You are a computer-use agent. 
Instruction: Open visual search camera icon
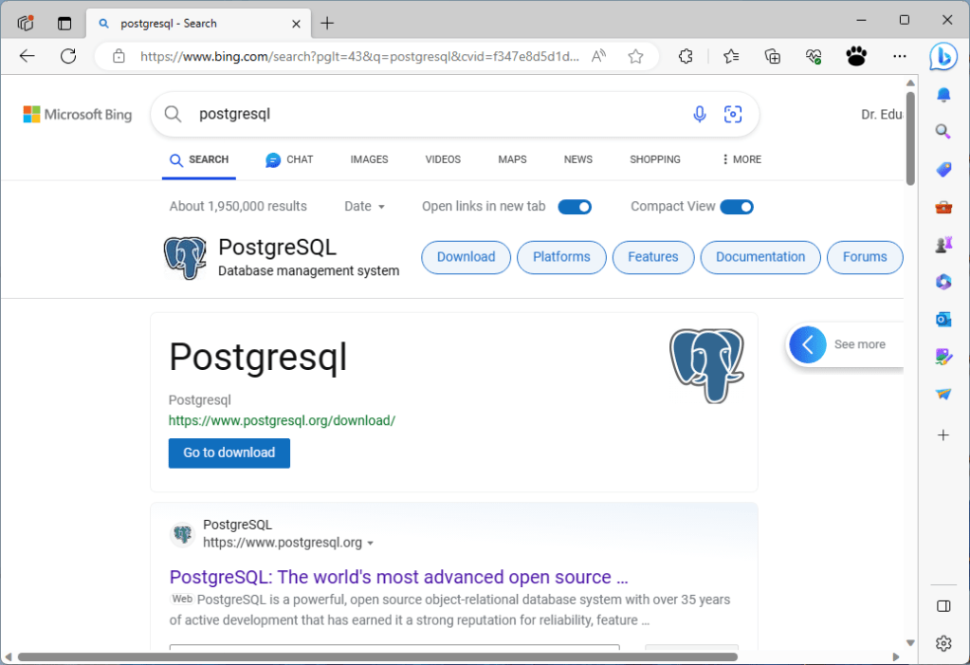[733, 115]
